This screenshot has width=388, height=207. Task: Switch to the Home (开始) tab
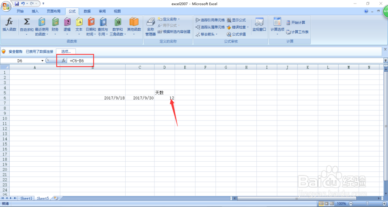pyautogui.click(x=20, y=11)
